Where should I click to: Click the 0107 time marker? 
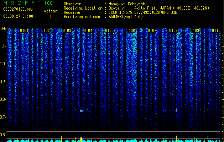pos(152,31)
